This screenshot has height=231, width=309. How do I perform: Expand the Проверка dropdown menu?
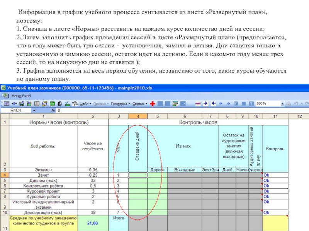(x=121, y=104)
